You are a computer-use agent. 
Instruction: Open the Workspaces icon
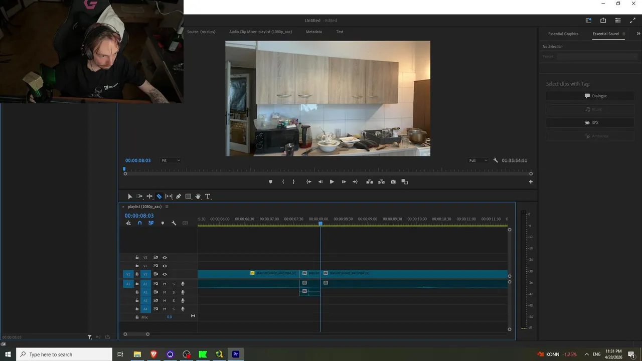[x=588, y=21]
